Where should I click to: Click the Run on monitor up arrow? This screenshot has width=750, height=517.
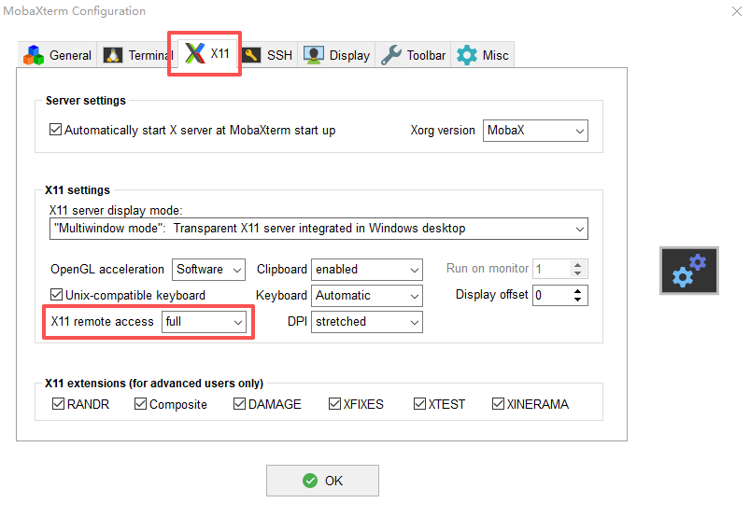(578, 265)
